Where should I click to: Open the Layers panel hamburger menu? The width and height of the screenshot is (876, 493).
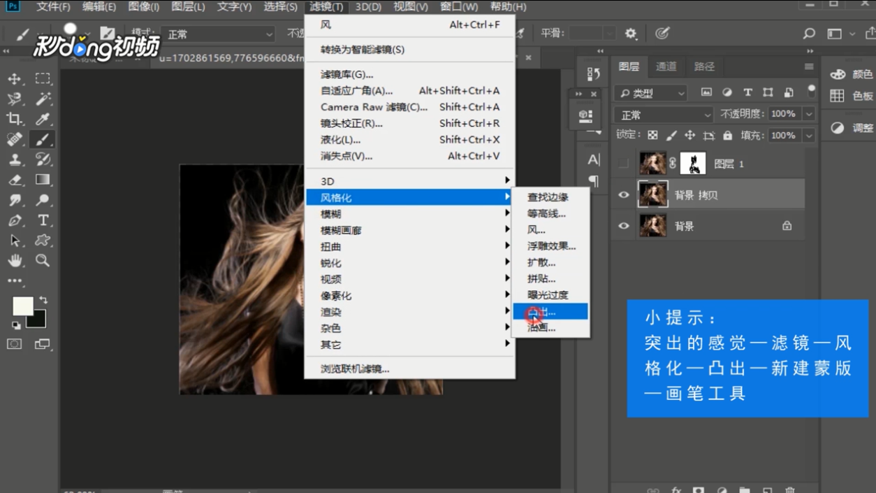pos(809,66)
